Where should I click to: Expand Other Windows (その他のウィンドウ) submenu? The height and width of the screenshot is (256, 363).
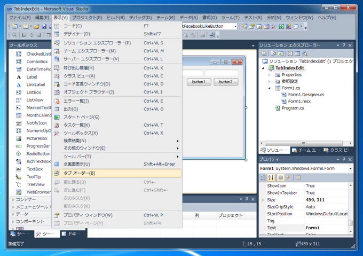117,148
